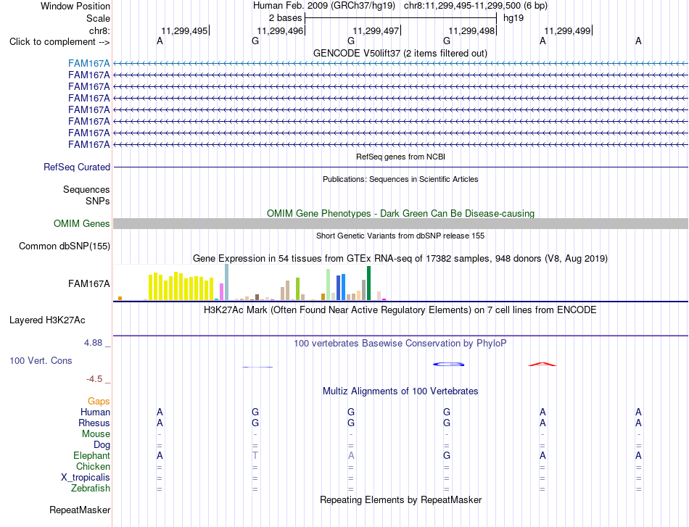Click the H3K27Ac Mark track title
Image resolution: width=689 pixels, height=527 pixels.
[x=400, y=310]
